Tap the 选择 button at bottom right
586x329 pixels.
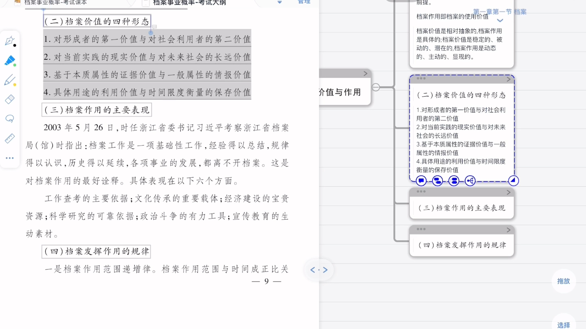click(x=563, y=325)
